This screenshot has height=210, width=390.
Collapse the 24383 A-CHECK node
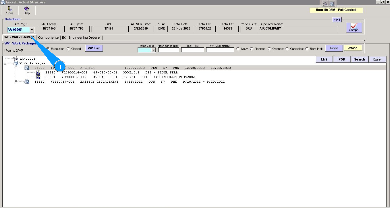click(x=16, y=68)
